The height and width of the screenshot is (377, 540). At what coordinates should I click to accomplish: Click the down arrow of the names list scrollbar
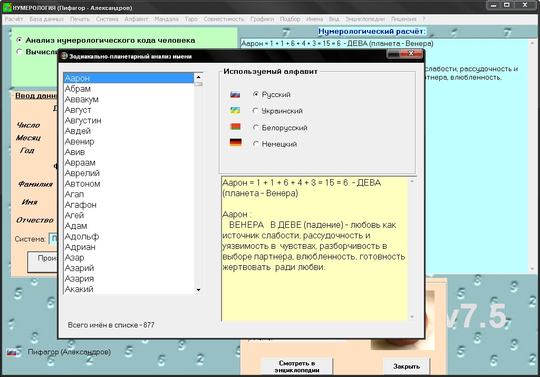tap(198, 290)
